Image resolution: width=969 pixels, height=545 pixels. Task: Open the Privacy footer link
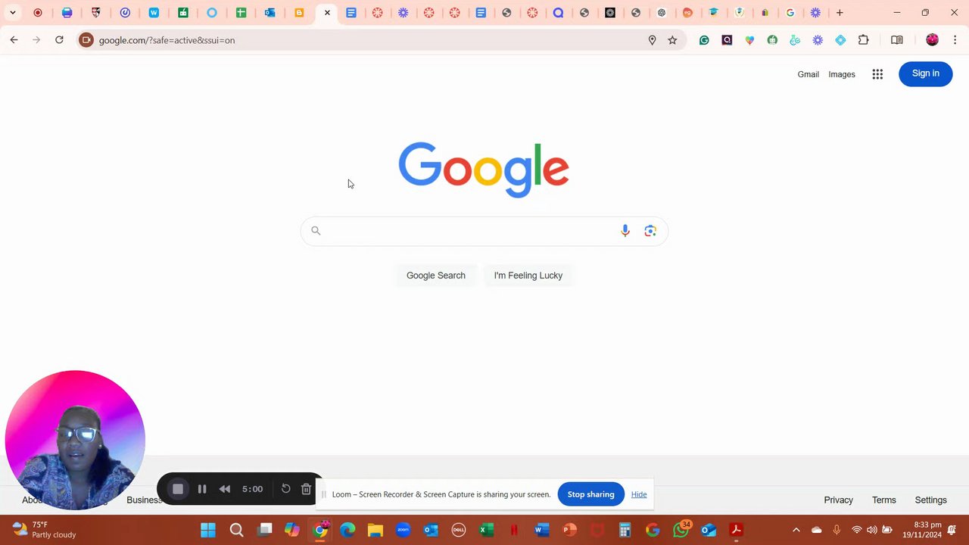coord(838,500)
